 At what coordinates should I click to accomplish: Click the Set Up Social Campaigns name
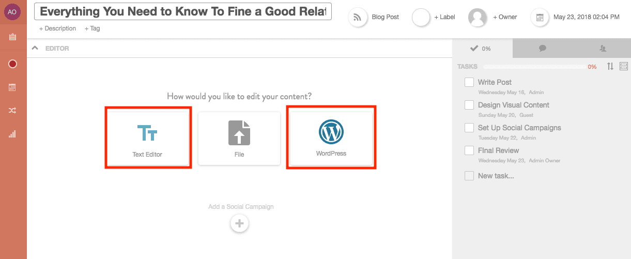519,128
